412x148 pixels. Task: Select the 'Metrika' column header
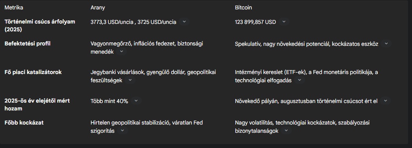point(14,7)
